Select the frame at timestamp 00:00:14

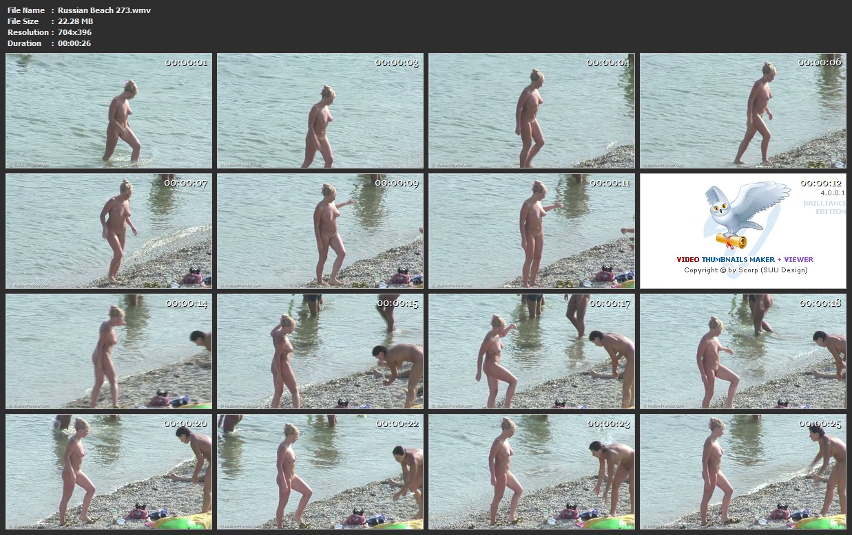pyautogui.click(x=109, y=351)
